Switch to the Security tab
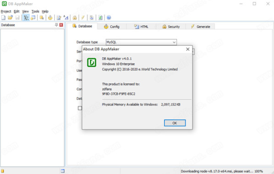The height and width of the screenshot is (174, 274). [x=171, y=27]
